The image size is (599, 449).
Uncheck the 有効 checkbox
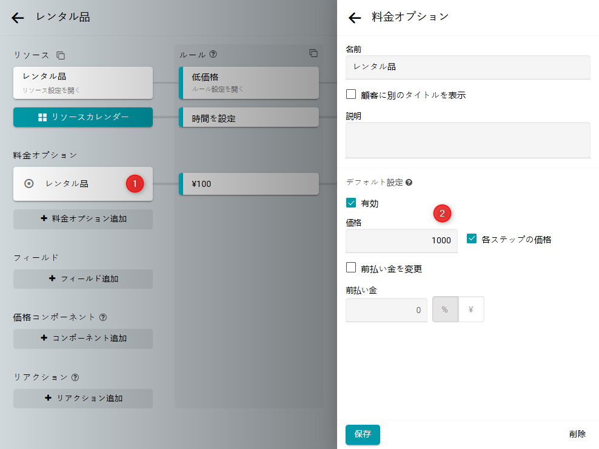[x=350, y=203]
